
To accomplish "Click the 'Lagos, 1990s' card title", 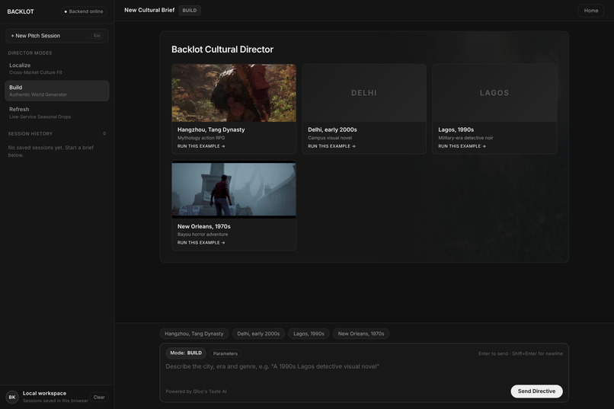I will tap(456, 129).
